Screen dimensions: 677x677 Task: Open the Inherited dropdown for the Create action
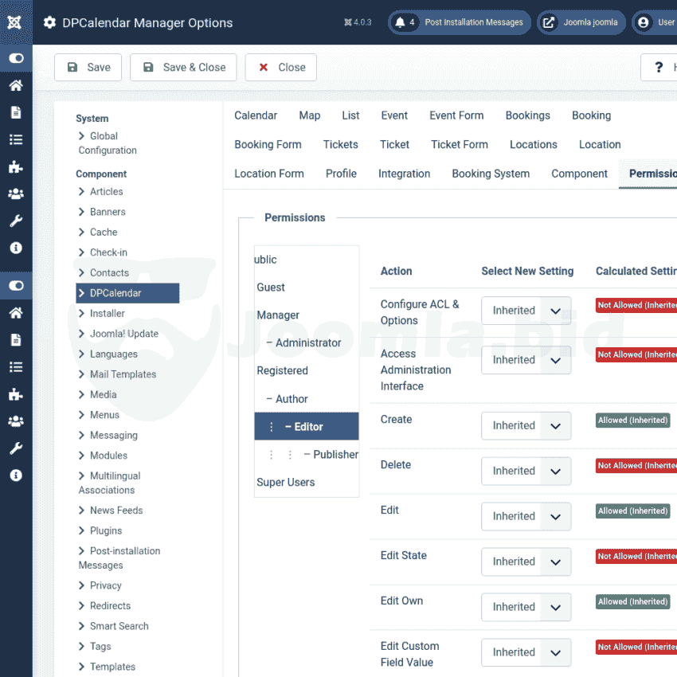click(x=526, y=425)
